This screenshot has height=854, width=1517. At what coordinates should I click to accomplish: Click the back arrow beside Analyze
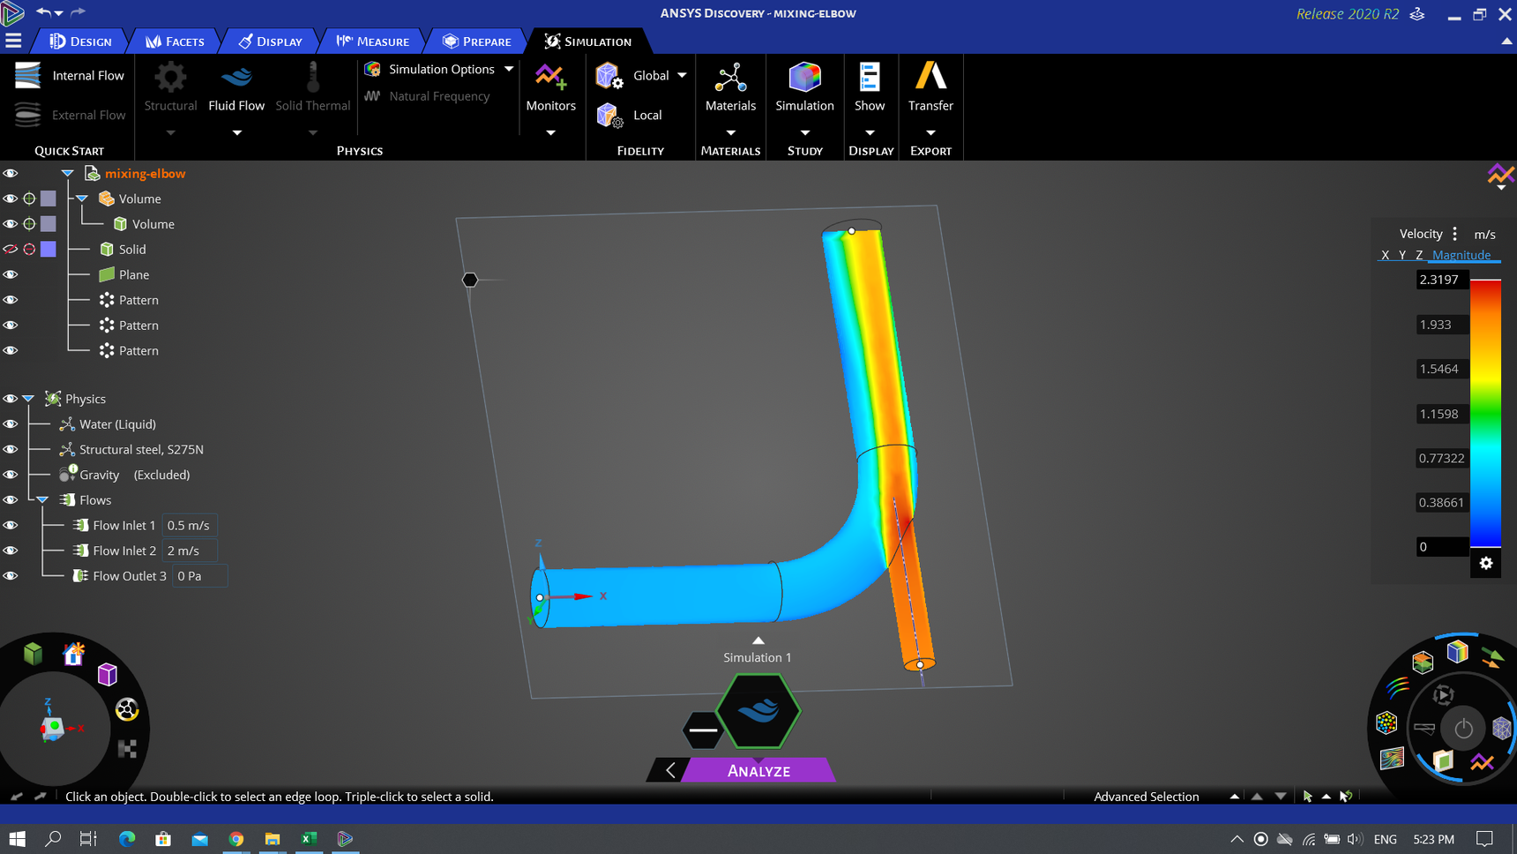coord(670,770)
